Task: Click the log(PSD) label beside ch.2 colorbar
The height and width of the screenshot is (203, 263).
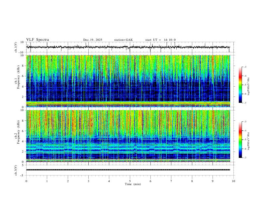Action: 248,141
